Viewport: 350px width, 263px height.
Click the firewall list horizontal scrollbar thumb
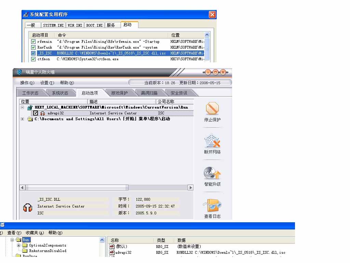(77, 187)
